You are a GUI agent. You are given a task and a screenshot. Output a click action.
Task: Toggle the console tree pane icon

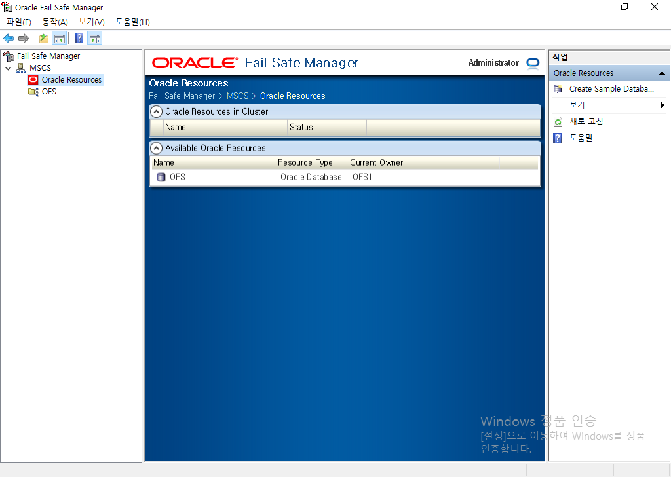(x=60, y=39)
